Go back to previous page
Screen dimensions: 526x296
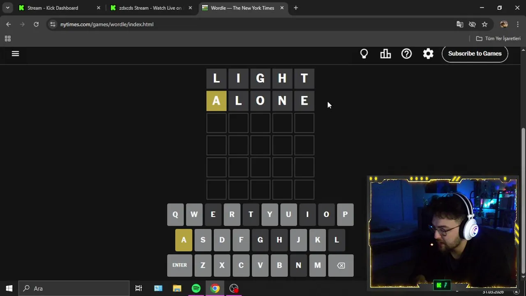tap(9, 24)
